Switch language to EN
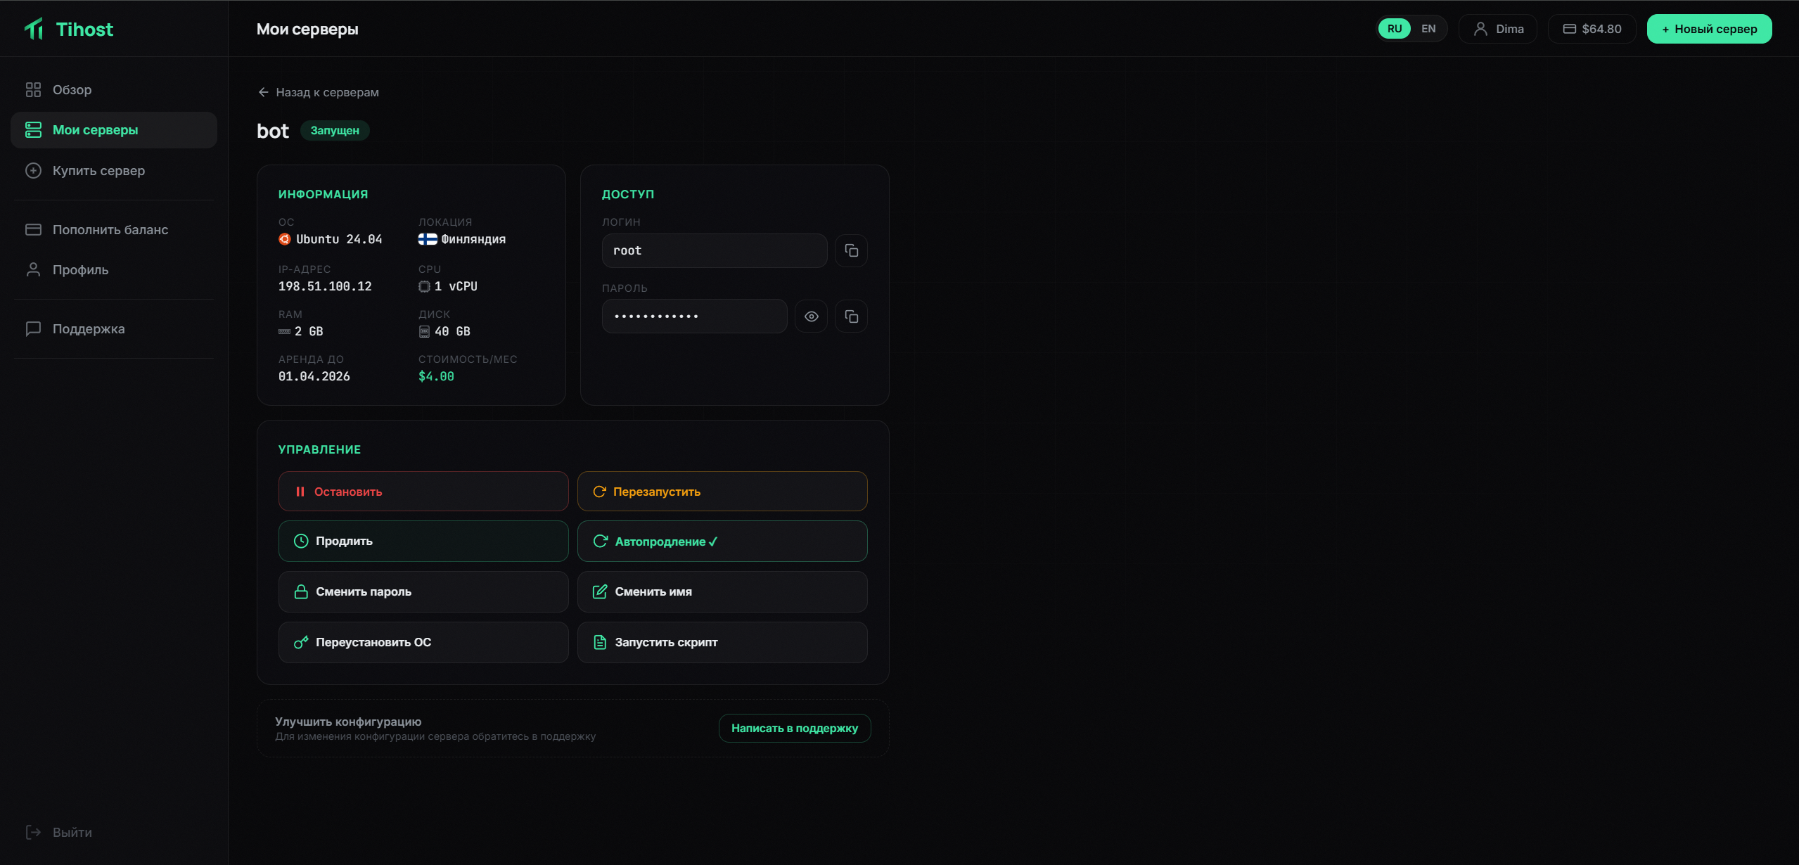 pos(1428,29)
